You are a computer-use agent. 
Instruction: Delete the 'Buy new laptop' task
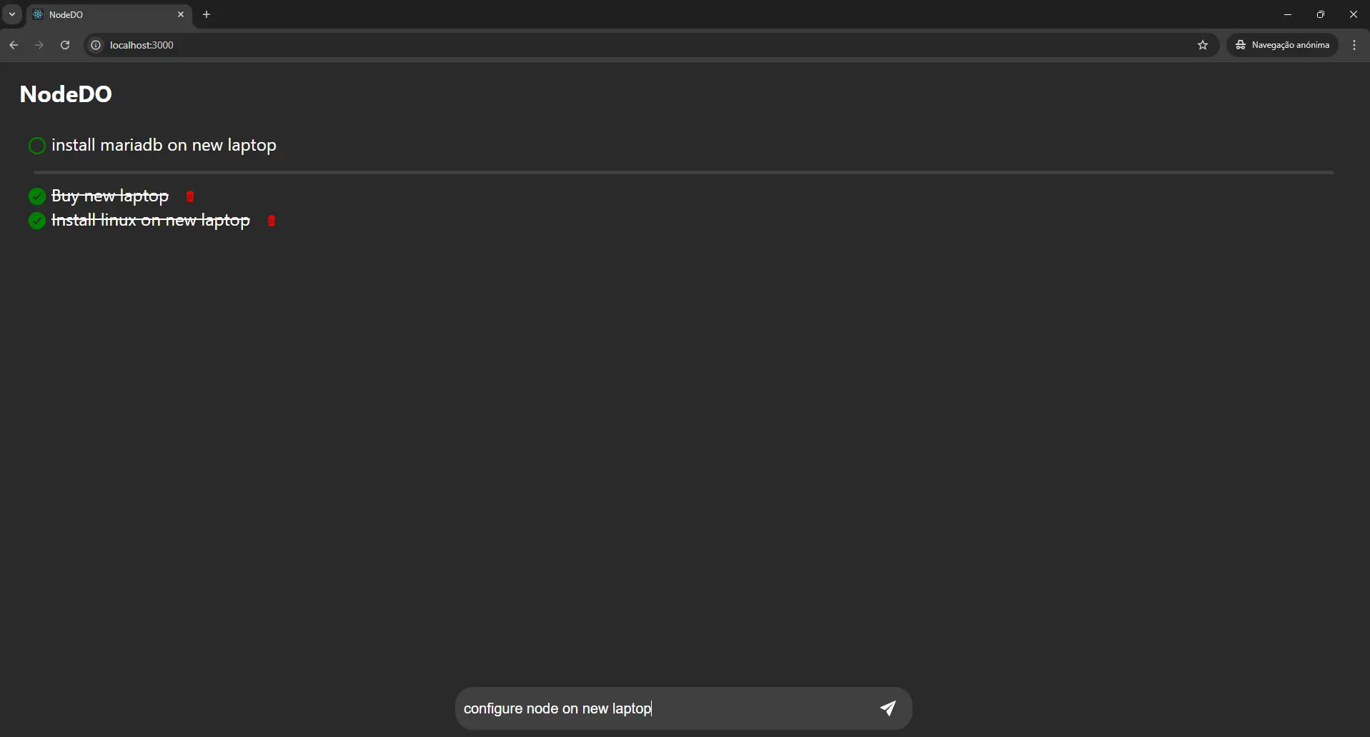190,196
